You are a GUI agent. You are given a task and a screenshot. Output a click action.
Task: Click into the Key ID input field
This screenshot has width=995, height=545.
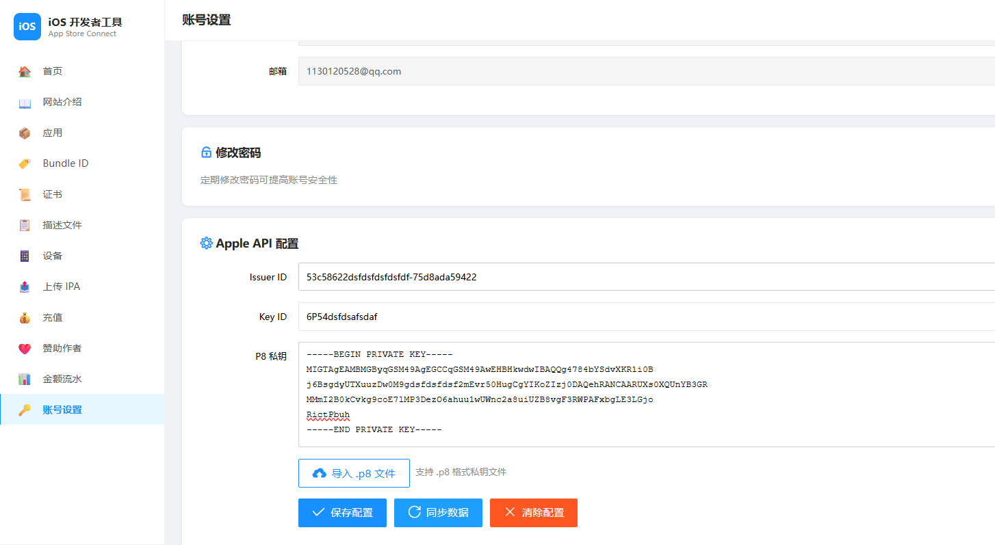pyautogui.click(x=647, y=317)
